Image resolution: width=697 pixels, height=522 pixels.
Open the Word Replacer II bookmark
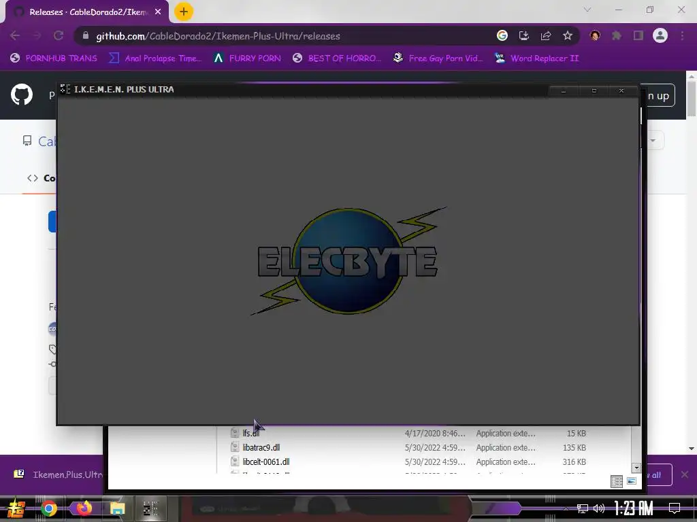point(536,58)
